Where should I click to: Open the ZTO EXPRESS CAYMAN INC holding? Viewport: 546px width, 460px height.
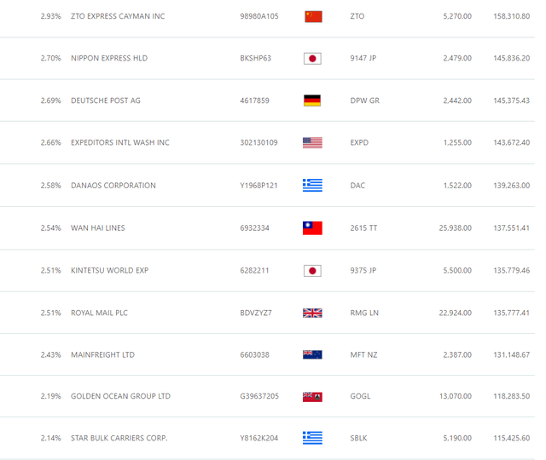(x=118, y=16)
